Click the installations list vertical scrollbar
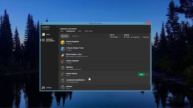193x108 pixels. click(150, 59)
